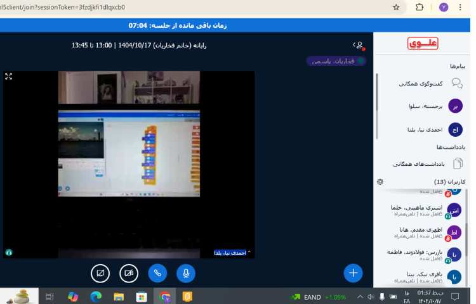Open File Explorer from taskbar
The image size is (476, 304).
coord(119,297)
